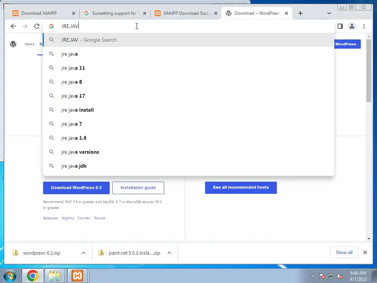Click the WordPress logo on the page

click(x=13, y=44)
